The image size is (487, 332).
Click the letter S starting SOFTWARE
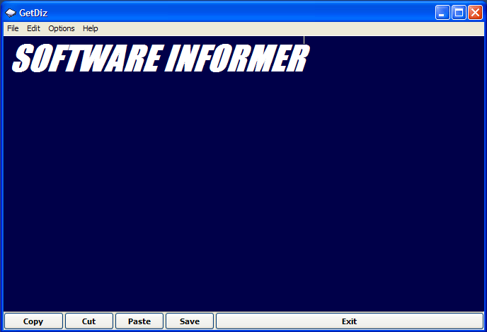(24, 59)
